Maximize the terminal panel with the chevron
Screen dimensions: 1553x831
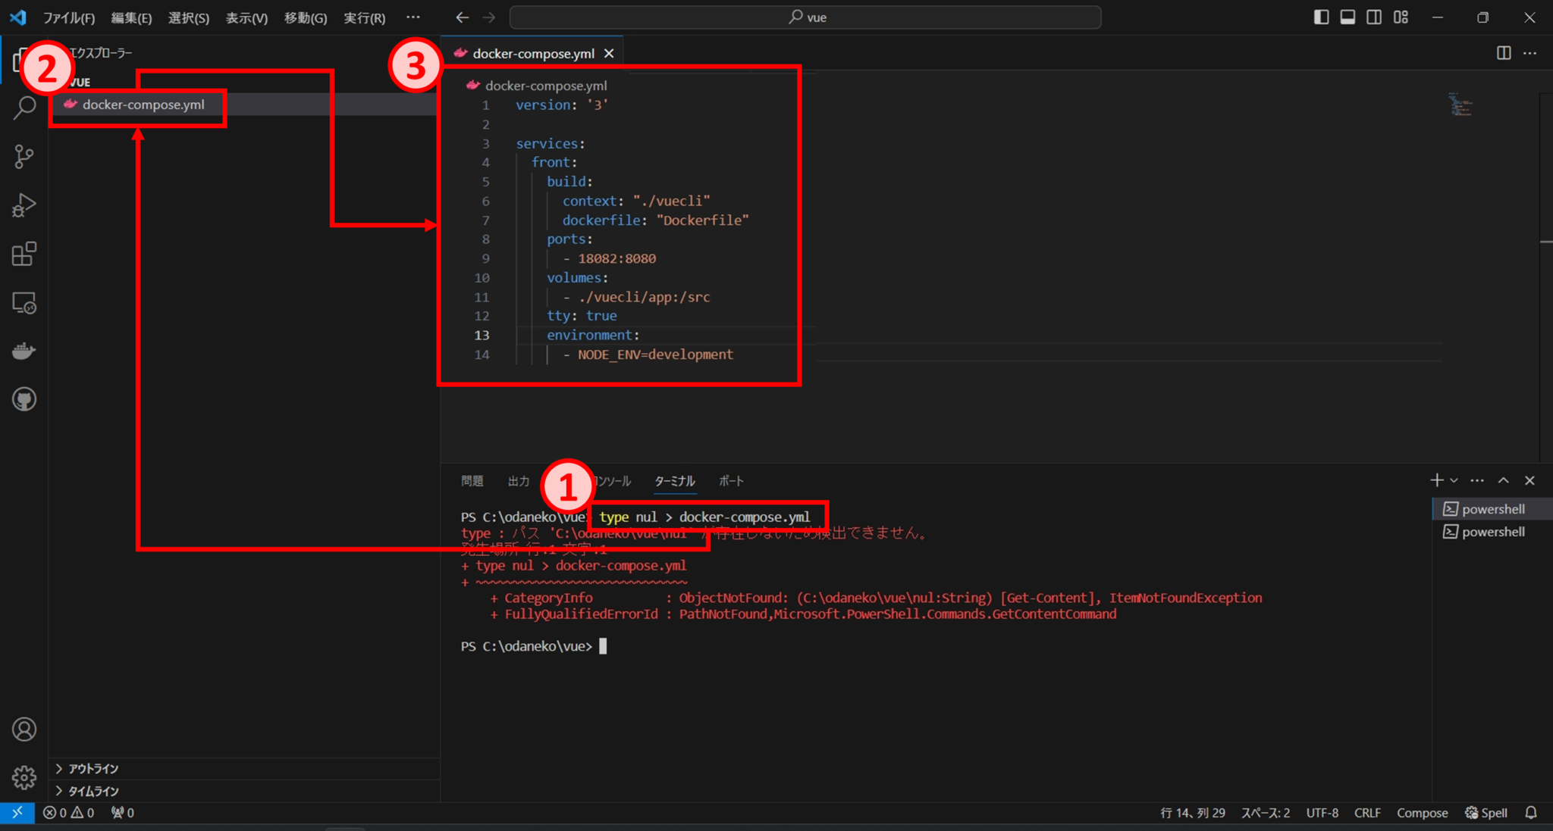click(x=1503, y=480)
